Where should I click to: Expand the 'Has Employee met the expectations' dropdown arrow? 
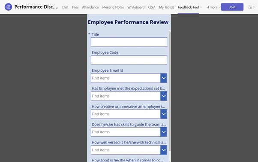tap(164, 96)
